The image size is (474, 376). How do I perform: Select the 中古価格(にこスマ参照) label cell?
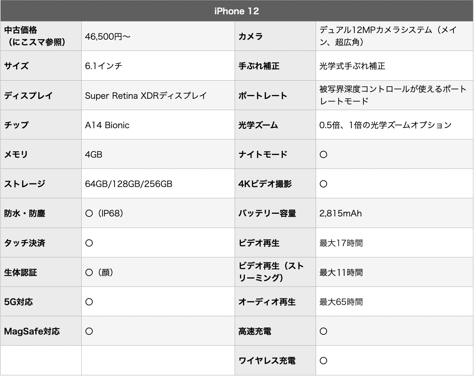pyautogui.click(x=41, y=36)
